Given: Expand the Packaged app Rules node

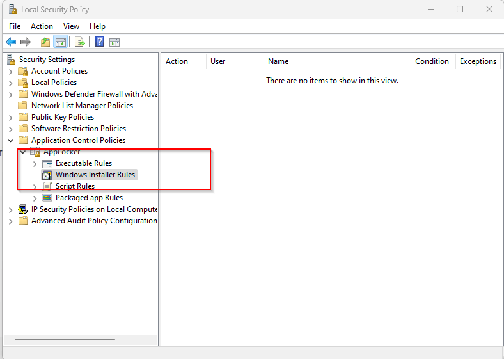Looking at the screenshot, I should (x=35, y=198).
